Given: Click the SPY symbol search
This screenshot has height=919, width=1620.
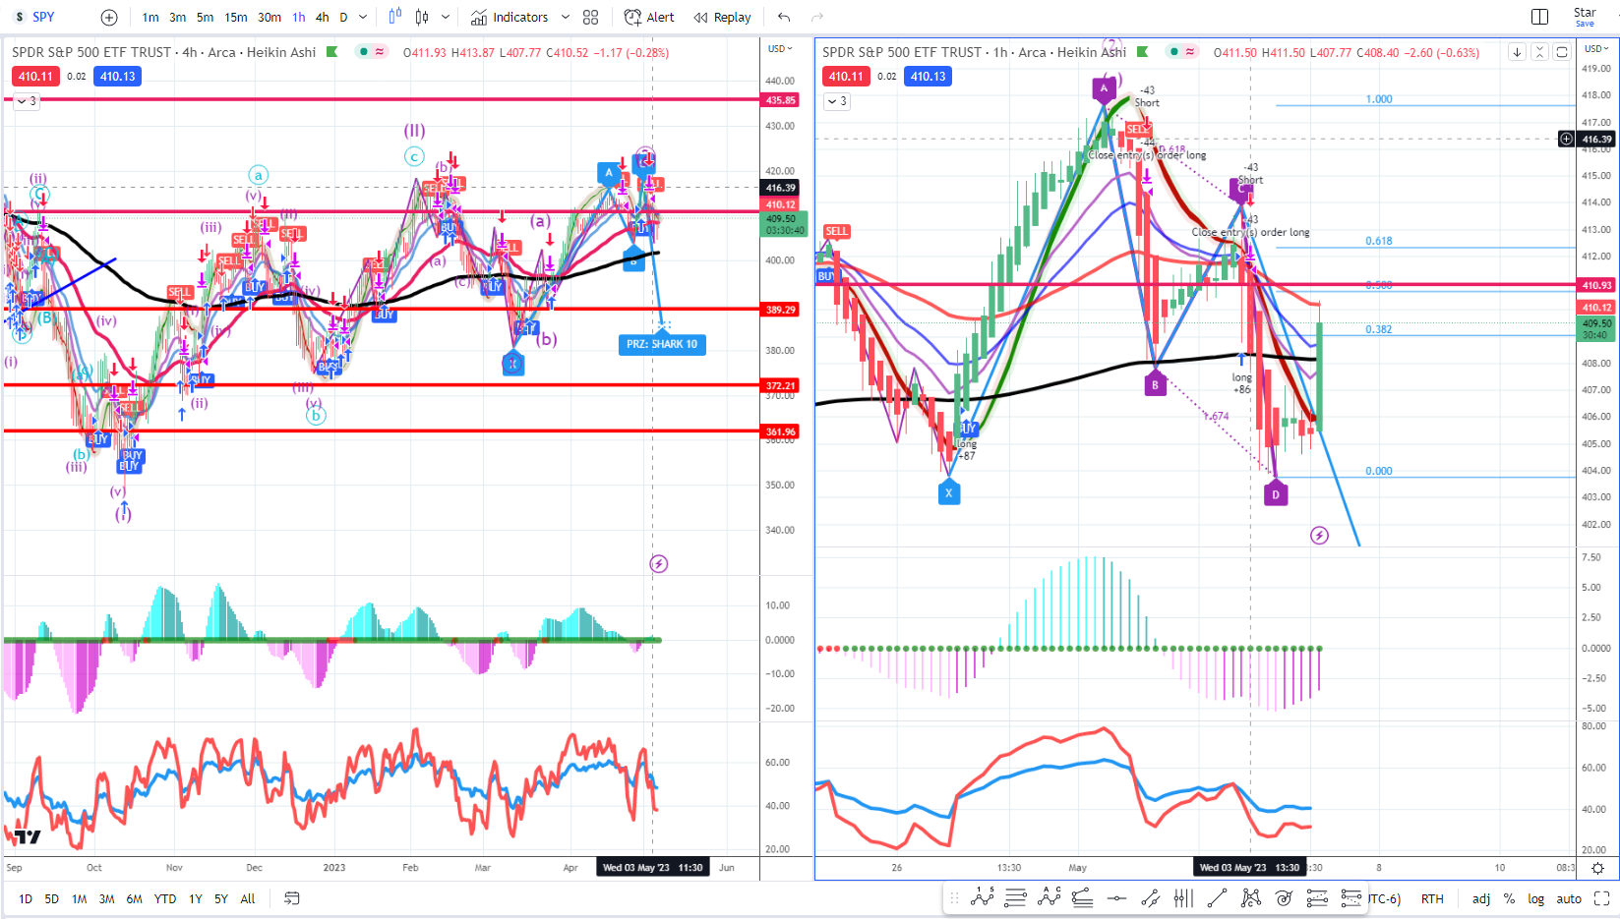Looking at the screenshot, I should (x=44, y=17).
